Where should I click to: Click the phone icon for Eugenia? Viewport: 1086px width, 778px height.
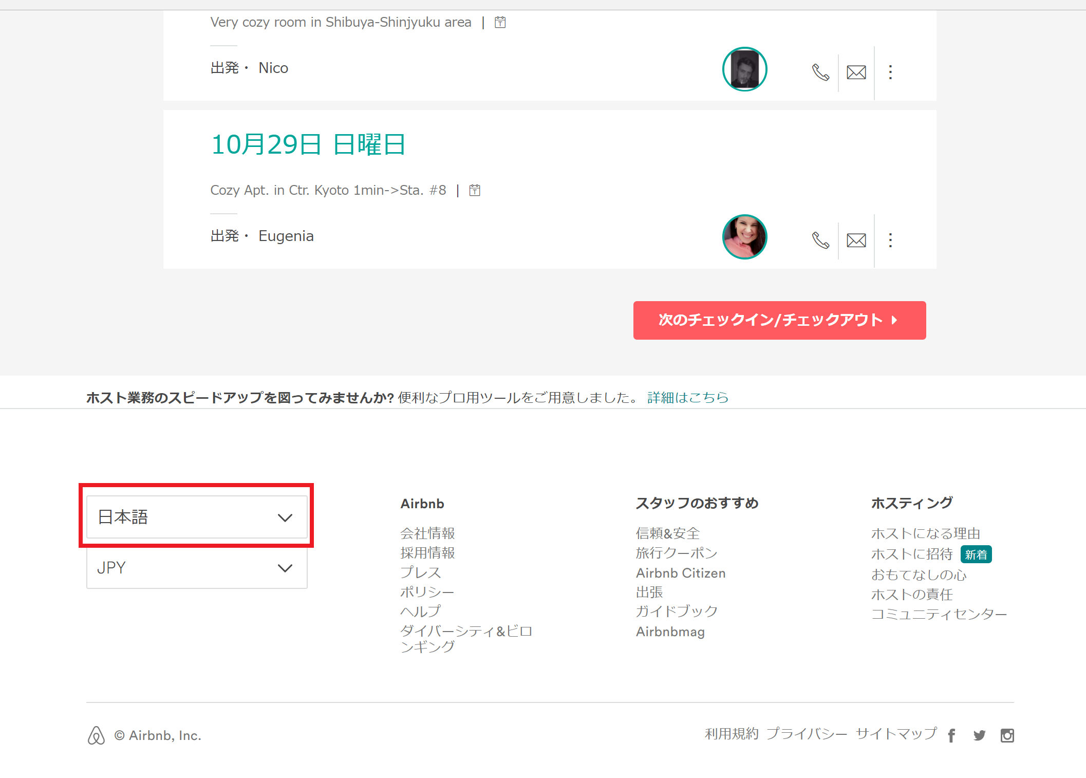click(820, 240)
